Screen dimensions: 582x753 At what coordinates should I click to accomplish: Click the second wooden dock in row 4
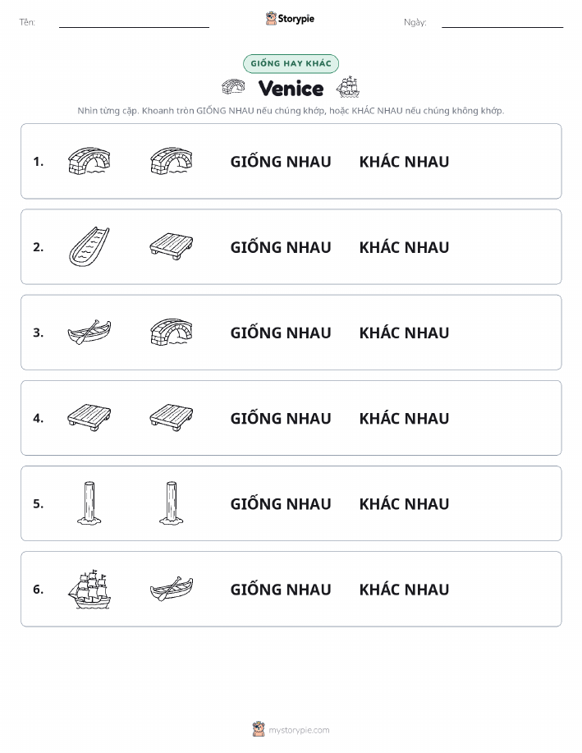tap(172, 417)
